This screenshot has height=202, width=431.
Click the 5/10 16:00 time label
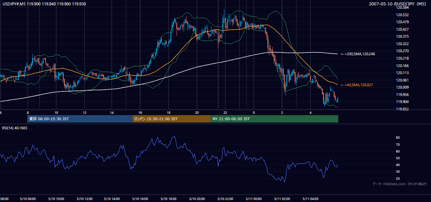coord(140,199)
